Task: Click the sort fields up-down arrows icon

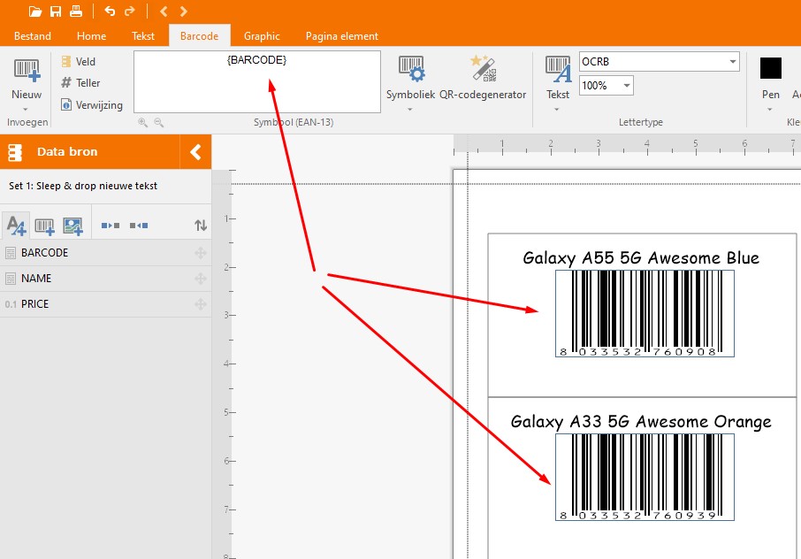Action: click(201, 226)
